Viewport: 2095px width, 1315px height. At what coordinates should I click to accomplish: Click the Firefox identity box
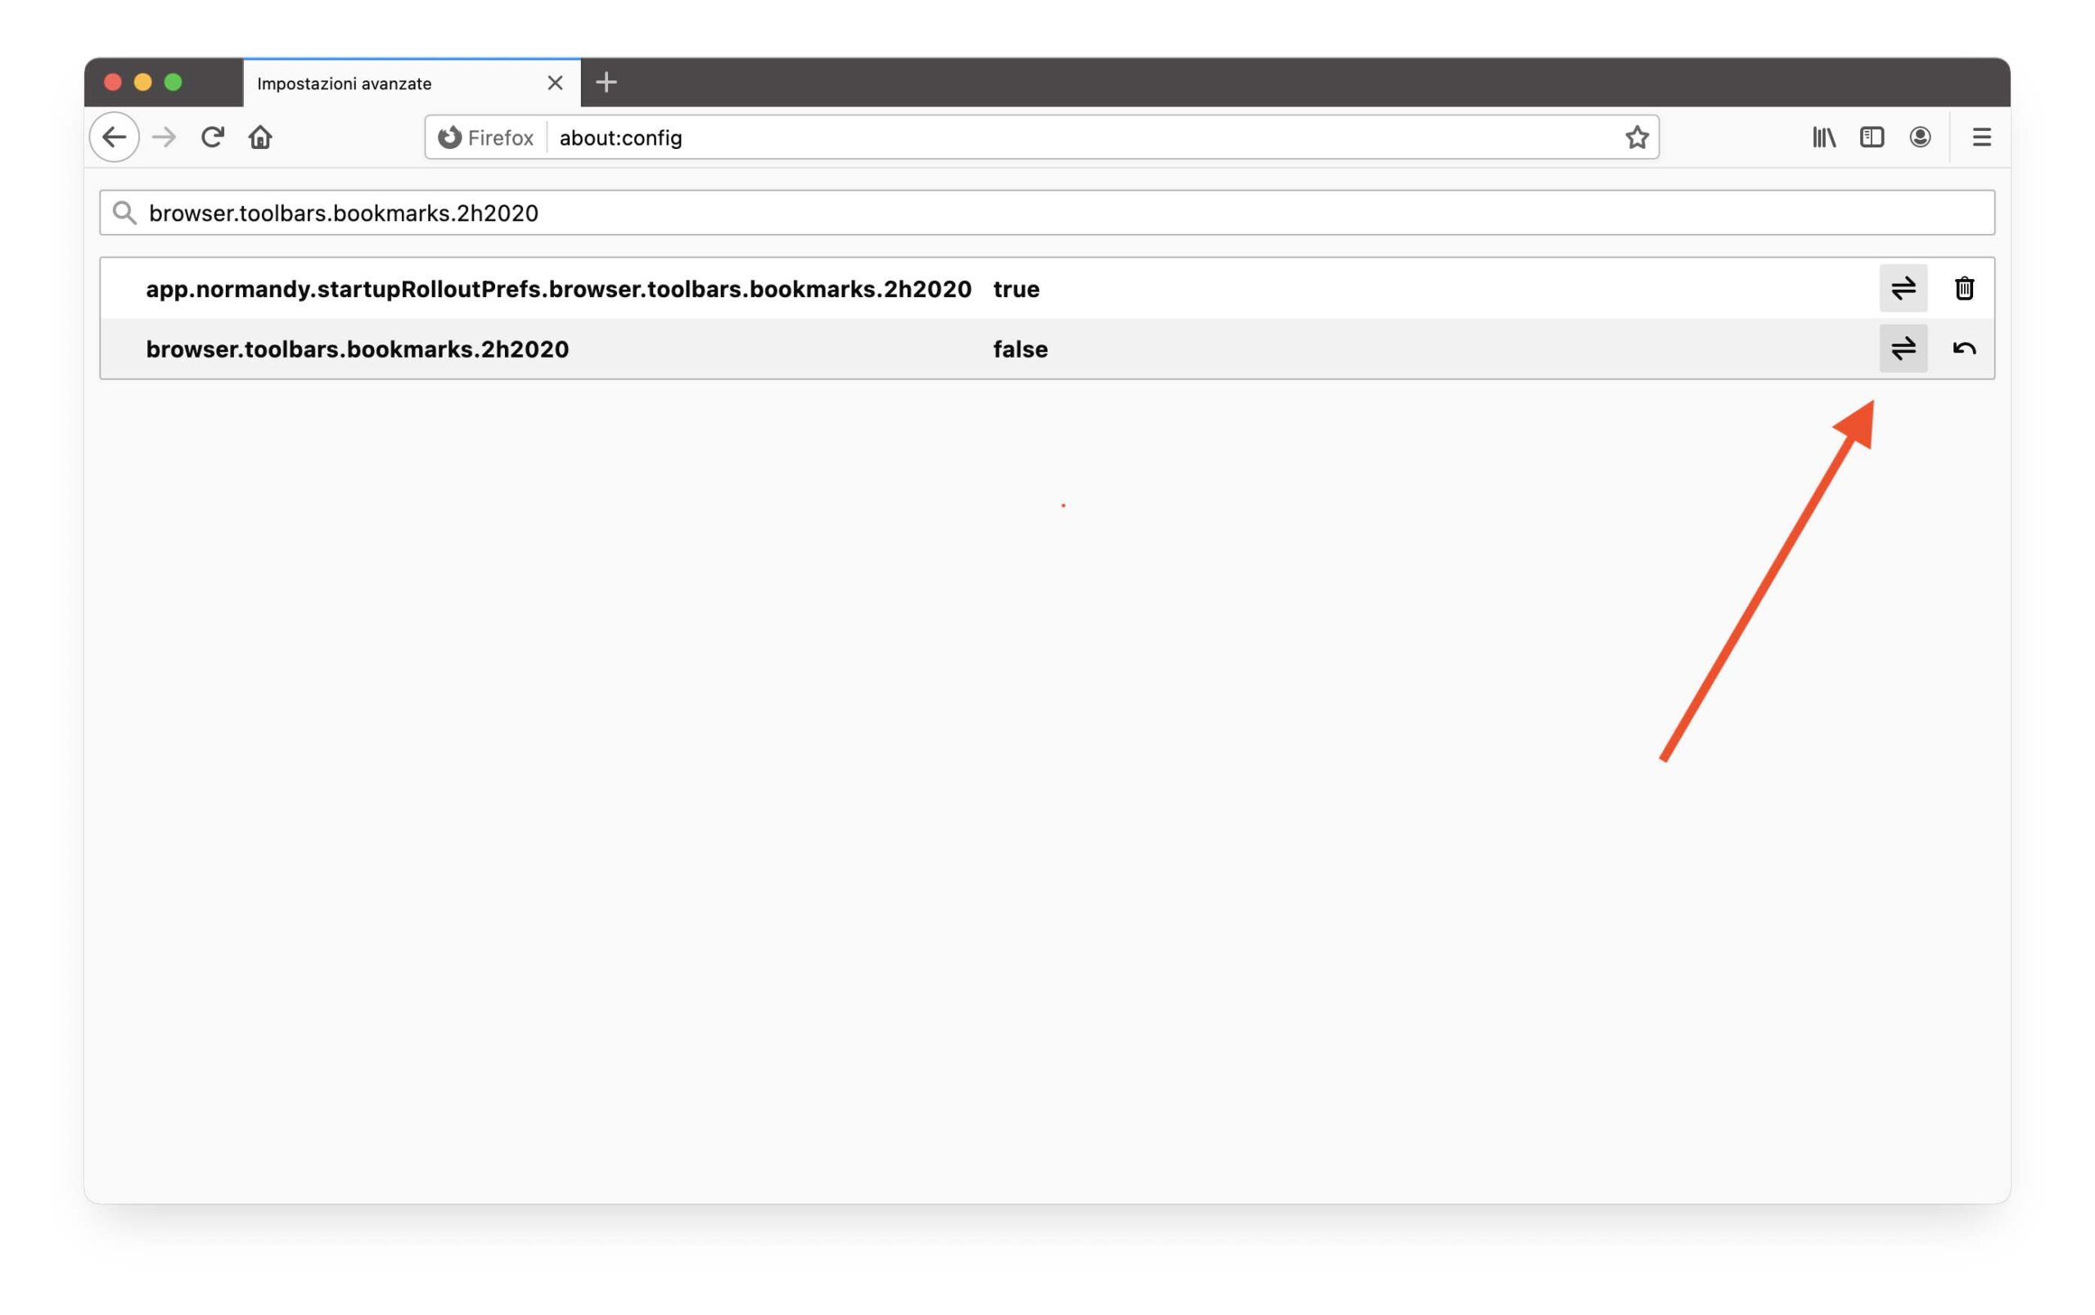coord(487,137)
